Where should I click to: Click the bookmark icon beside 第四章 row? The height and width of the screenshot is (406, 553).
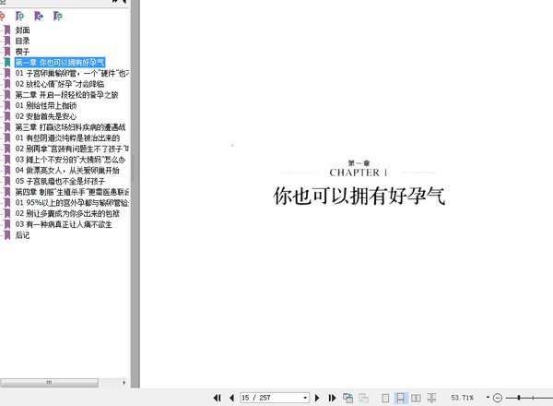tap(7, 192)
